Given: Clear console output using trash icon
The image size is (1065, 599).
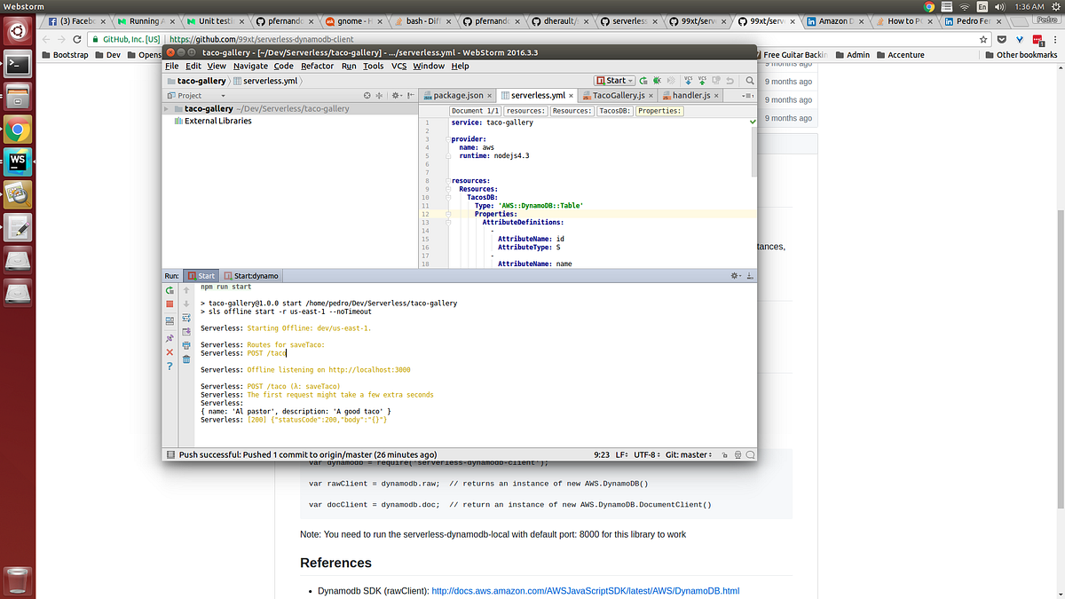Looking at the screenshot, I should [x=185, y=358].
